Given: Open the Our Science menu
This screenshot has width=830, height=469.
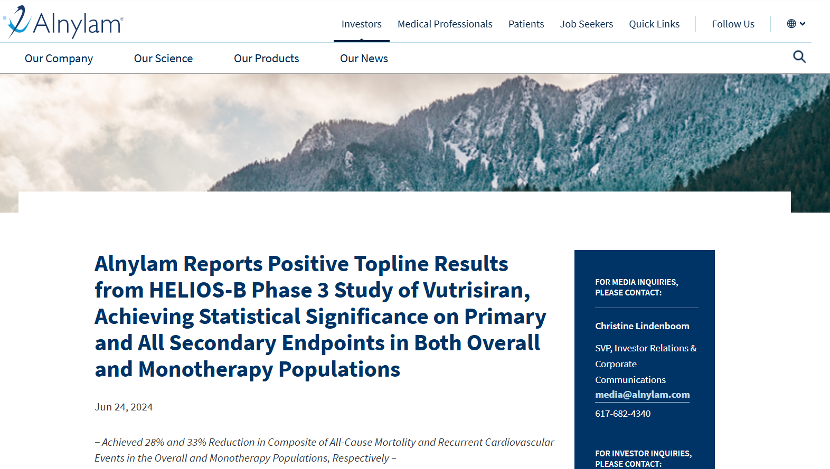Looking at the screenshot, I should [163, 59].
